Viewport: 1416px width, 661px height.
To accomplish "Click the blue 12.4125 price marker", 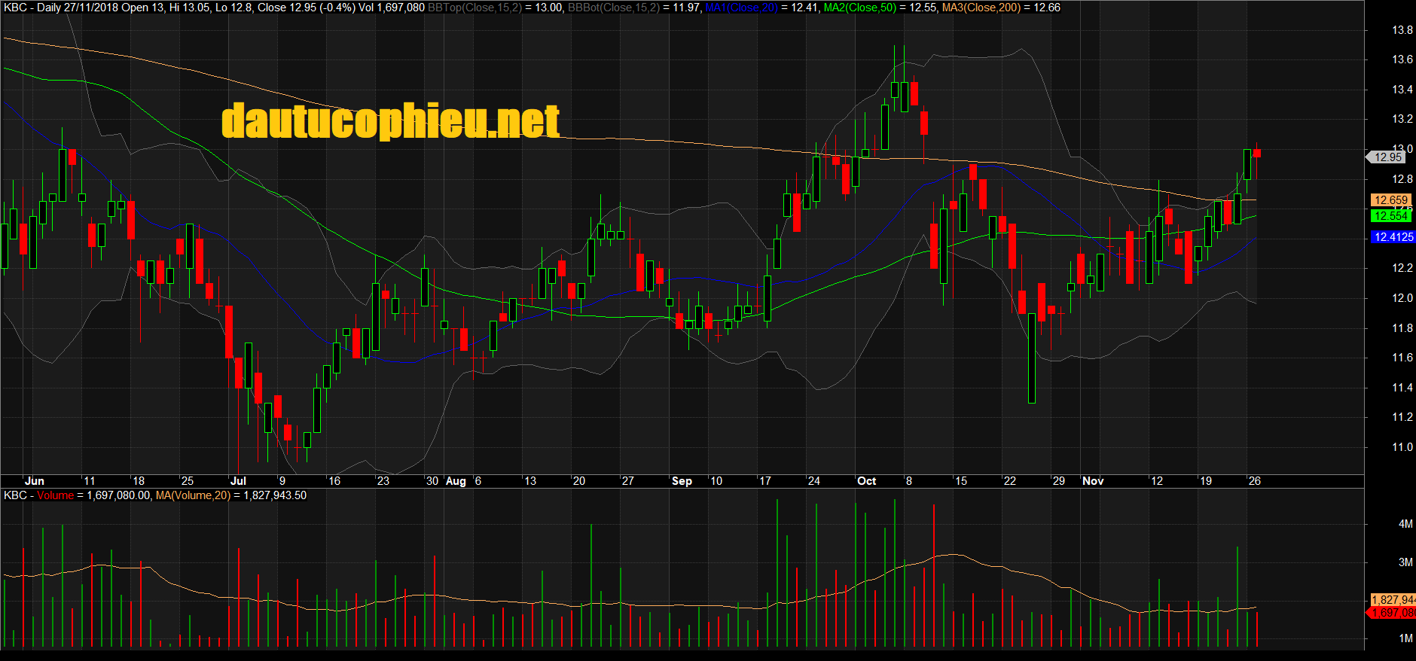I will [x=1393, y=237].
